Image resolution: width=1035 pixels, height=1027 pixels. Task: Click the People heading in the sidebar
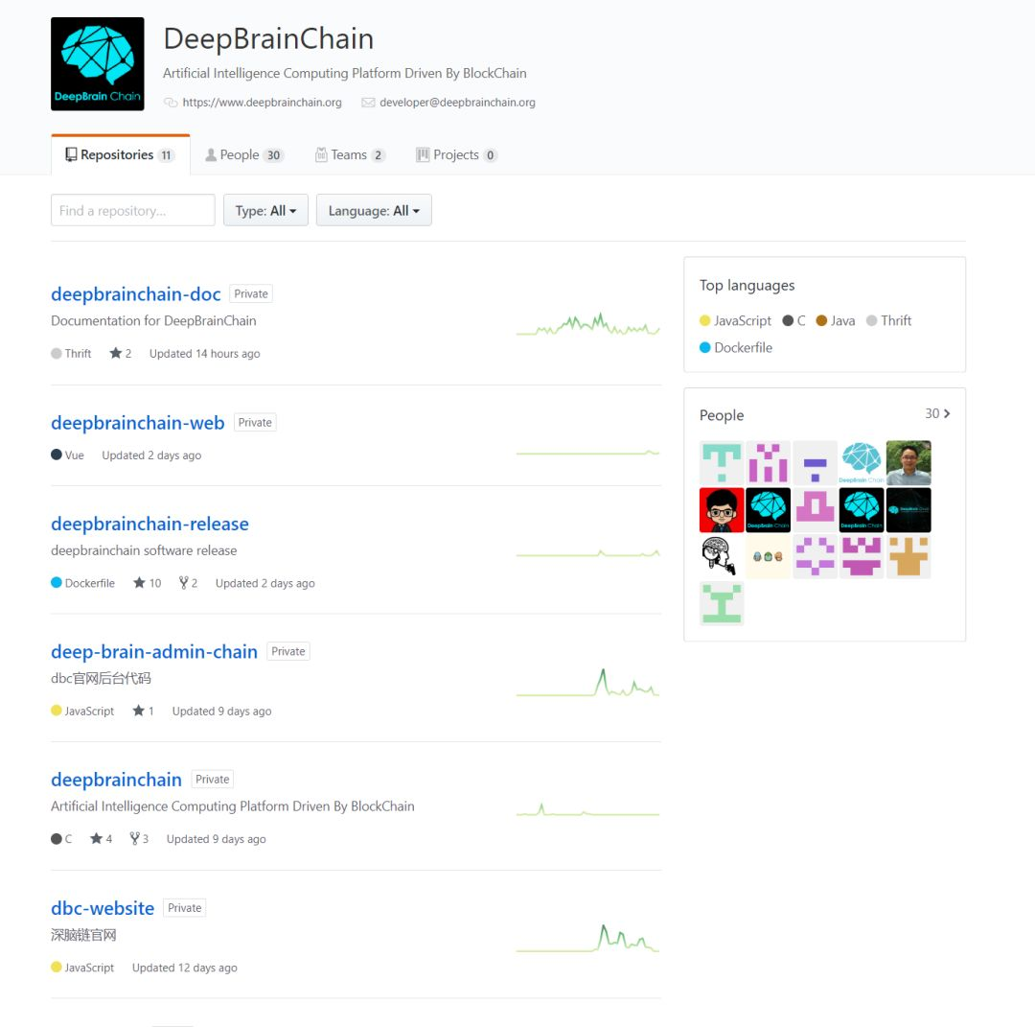[x=722, y=415]
